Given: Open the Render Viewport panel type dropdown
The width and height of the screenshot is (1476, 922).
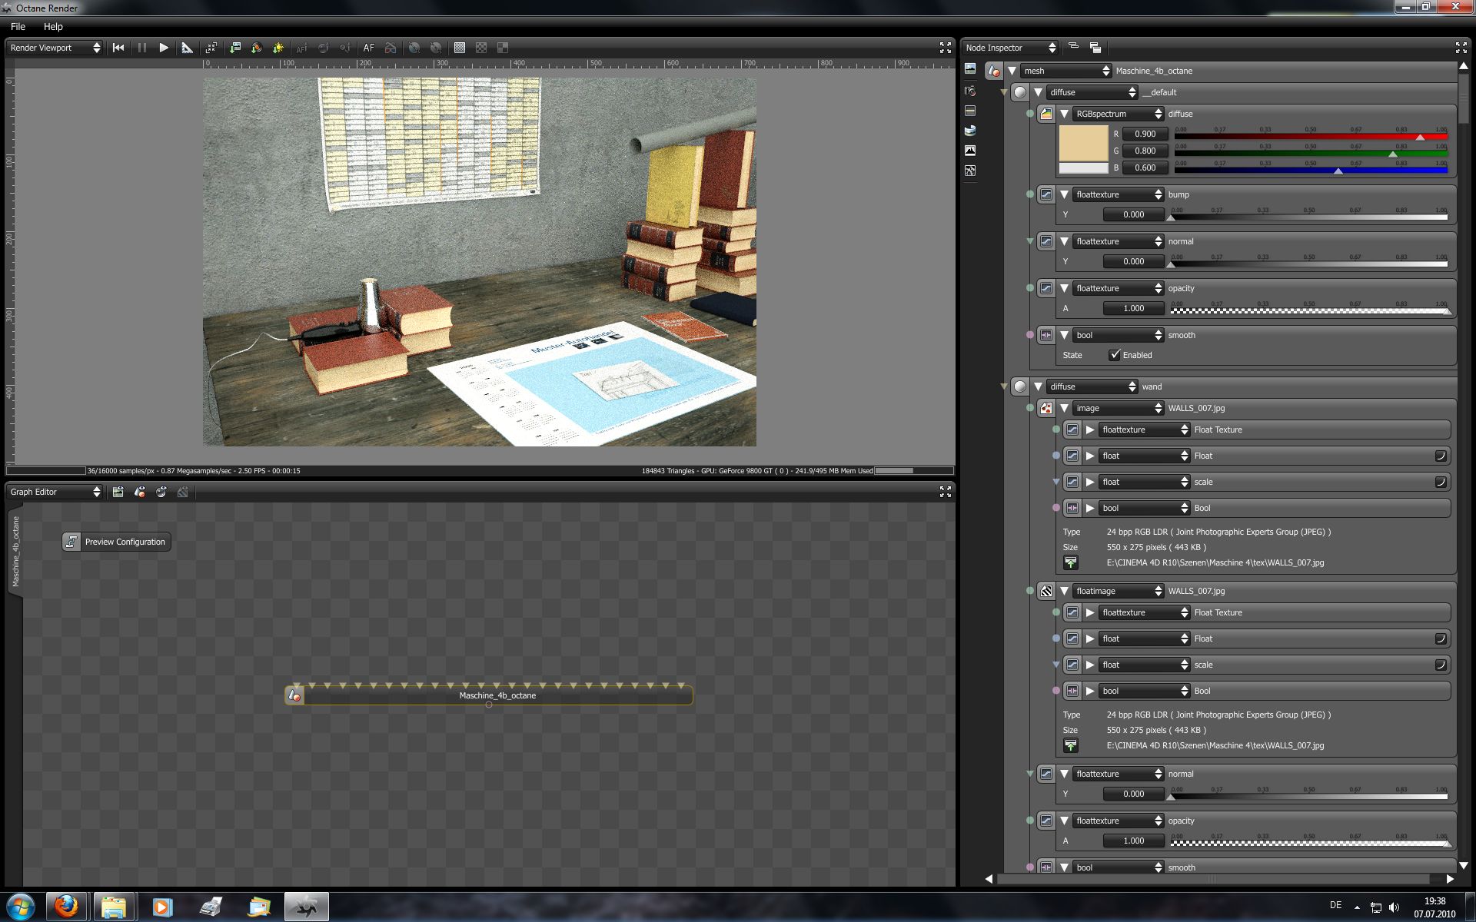Looking at the screenshot, I should [55, 48].
